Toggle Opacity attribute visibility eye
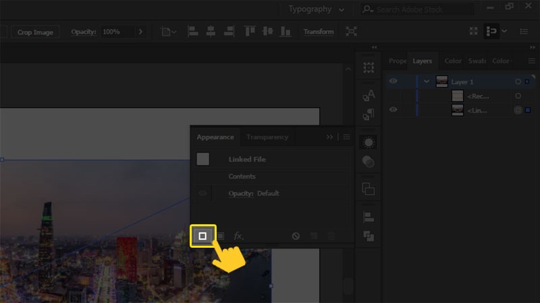This screenshot has width=540, height=303. pyautogui.click(x=202, y=194)
